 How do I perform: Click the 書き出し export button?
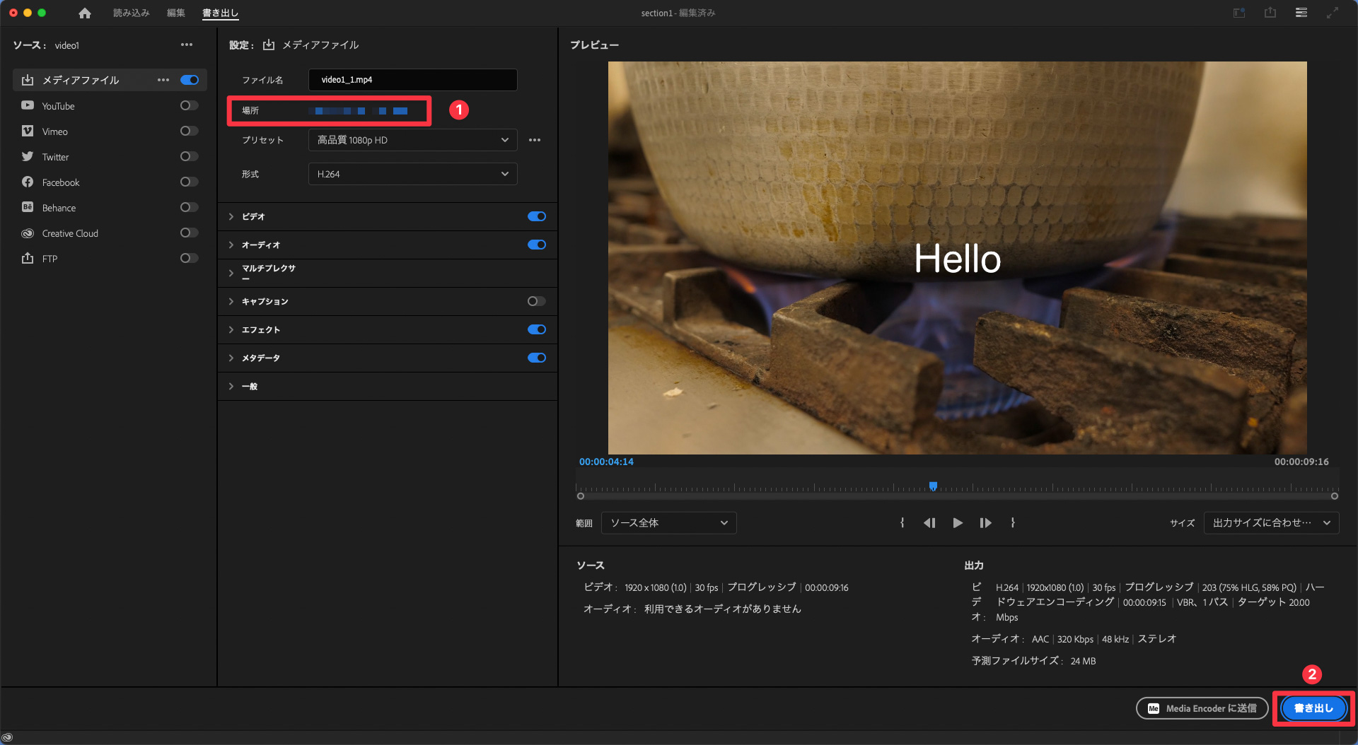coord(1313,708)
